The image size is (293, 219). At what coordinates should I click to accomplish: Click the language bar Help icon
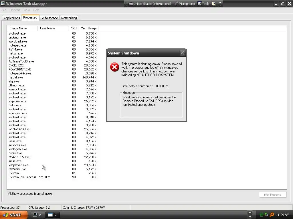214,4
